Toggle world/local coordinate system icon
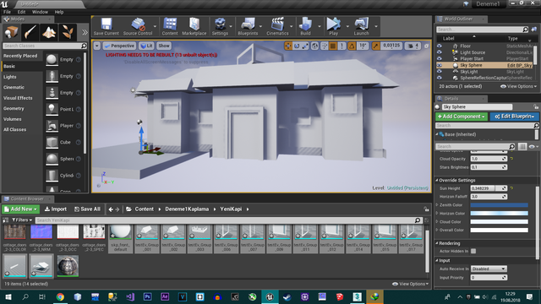 click(x=314, y=46)
